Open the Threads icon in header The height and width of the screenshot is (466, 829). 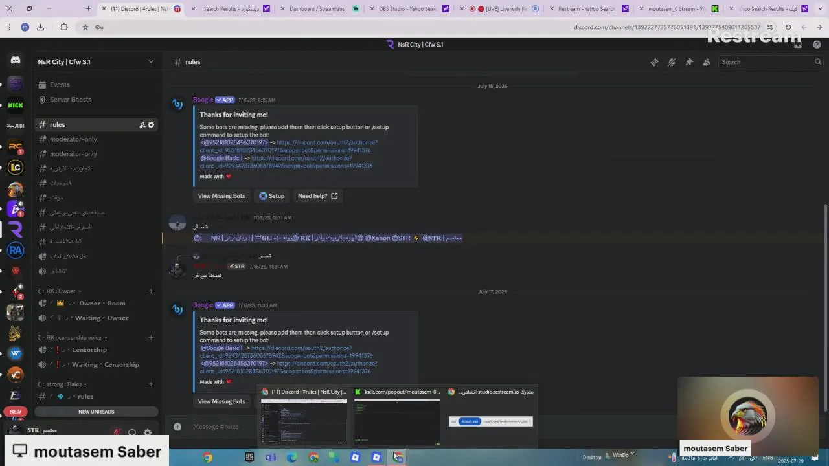coord(654,62)
